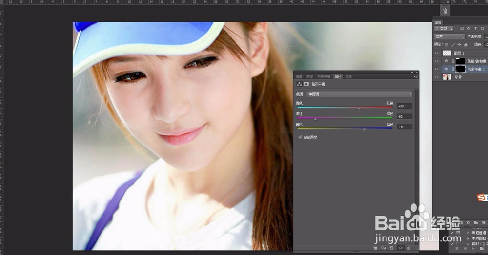
Task: Select 色彩平衡 1 layer mask thumbnail
Action: coord(460,69)
